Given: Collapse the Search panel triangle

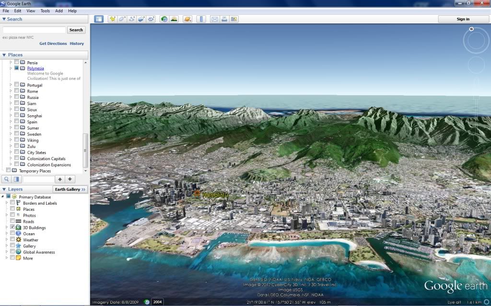Looking at the screenshot, I should pos(4,19).
